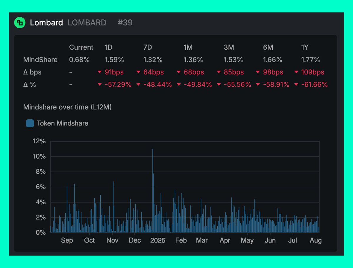This screenshot has height=268, width=353.
Task: Click the -61.66% change value
Action: click(x=314, y=85)
